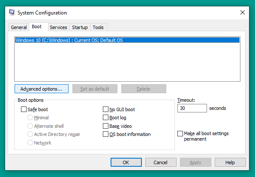The height and width of the screenshot is (177, 255).
Task: Click the System Configuration title bar icon
Action: [x=12, y=12]
